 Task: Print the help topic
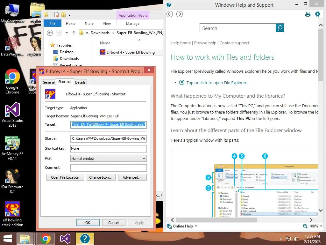[x=308, y=14]
